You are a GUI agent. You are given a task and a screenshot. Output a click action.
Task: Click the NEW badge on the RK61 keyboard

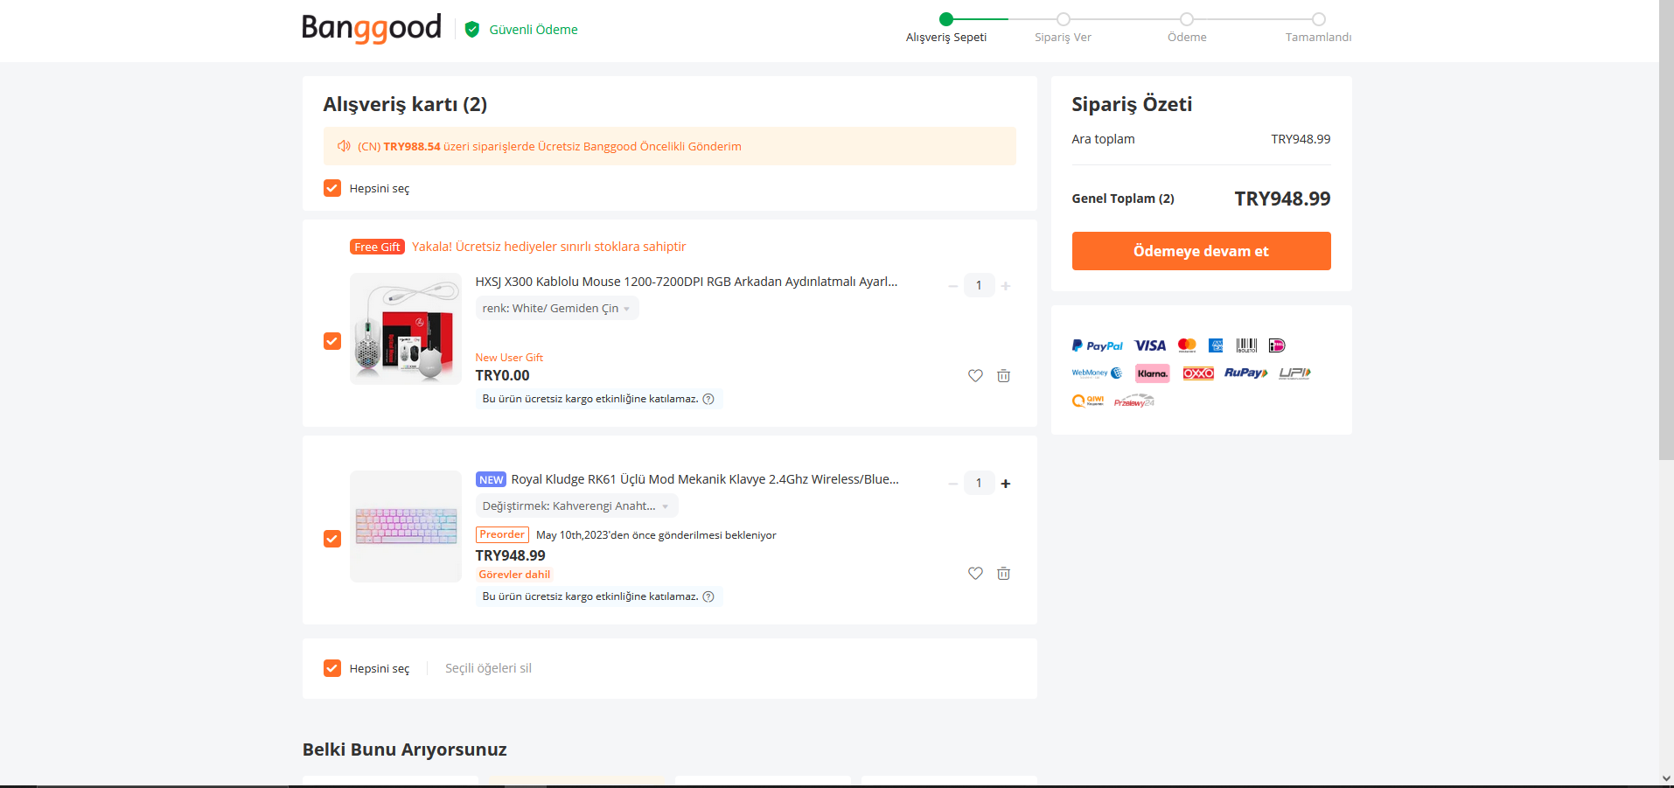491,479
